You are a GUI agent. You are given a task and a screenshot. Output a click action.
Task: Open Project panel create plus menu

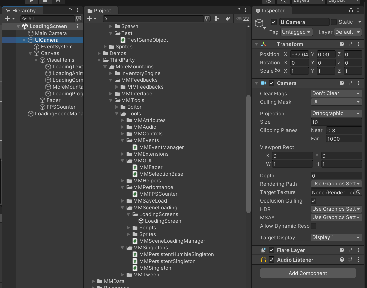point(92,19)
